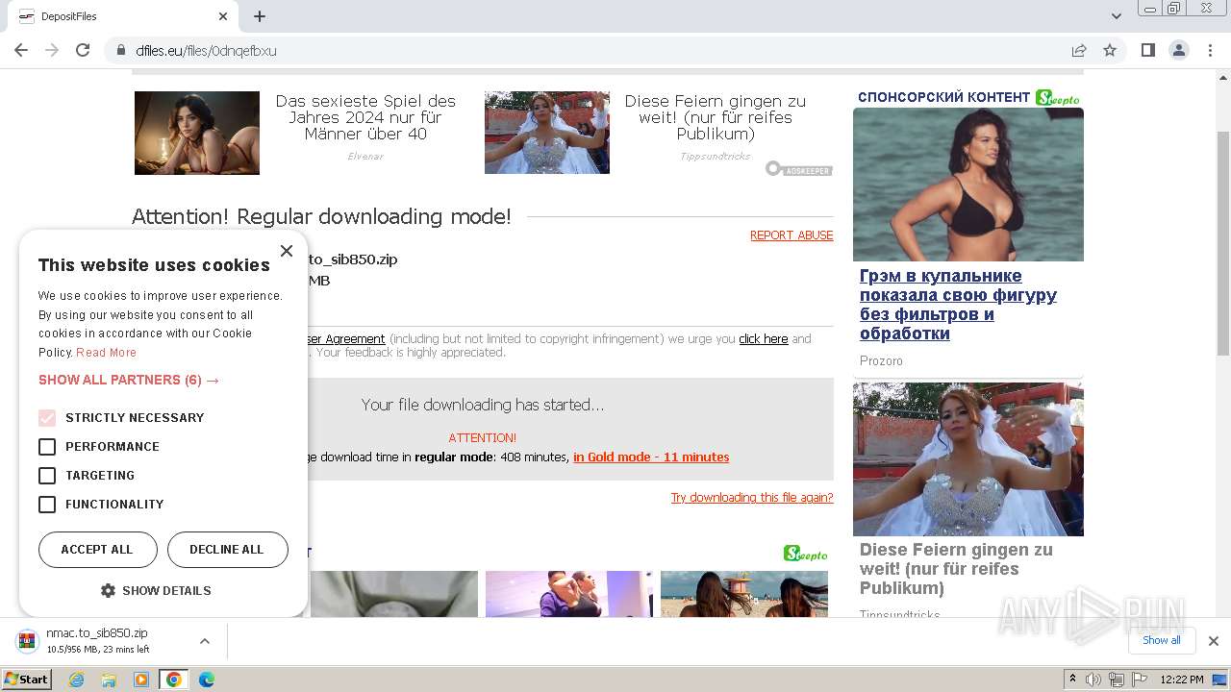Image resolution: width=1231 pixels, height=692 pixels.
Task: Open top ad text 'Diese Feiern gingen zu weit'
Action: point(716,117)
